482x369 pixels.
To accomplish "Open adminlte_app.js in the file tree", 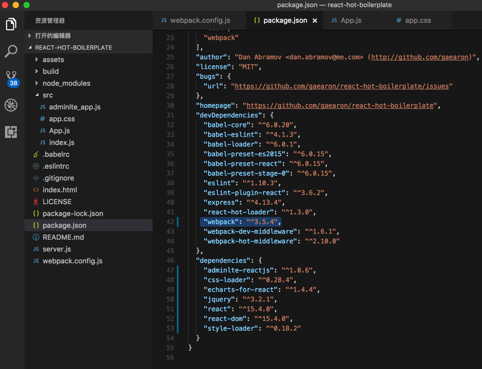I will (74, 107).
